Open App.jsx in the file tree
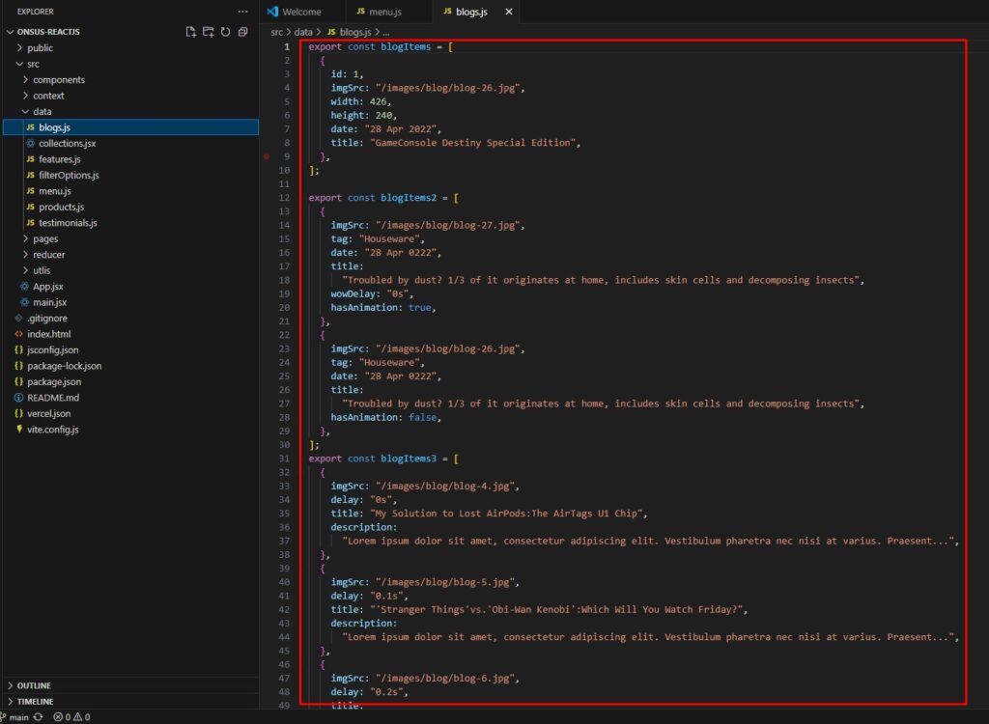Image resolution: width=989 pixels, height=724 pixels. point(48,287)
